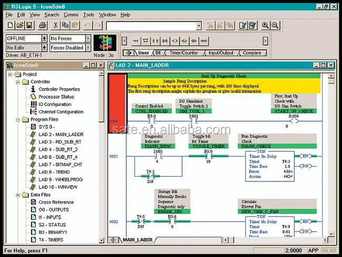Viewport: 342px width, 257px height.
Task: Open the OFFLINE mode dropdown
Action: pos(44,38)
